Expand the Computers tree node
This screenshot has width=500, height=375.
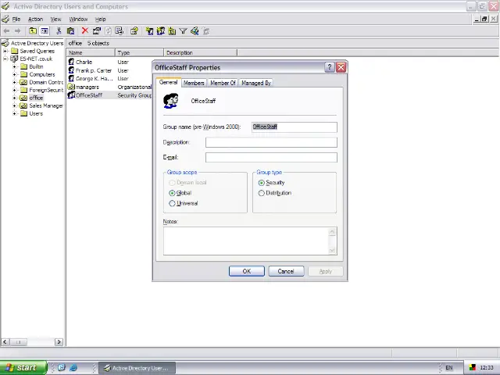point(14,74)
